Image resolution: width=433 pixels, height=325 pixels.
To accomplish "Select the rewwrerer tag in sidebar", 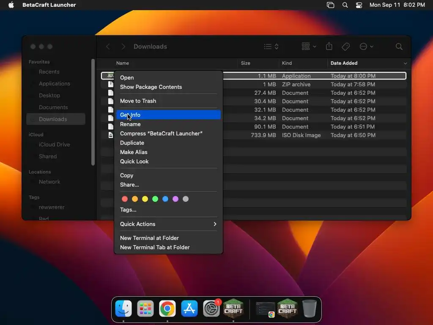I will click(x=56, y=207).
